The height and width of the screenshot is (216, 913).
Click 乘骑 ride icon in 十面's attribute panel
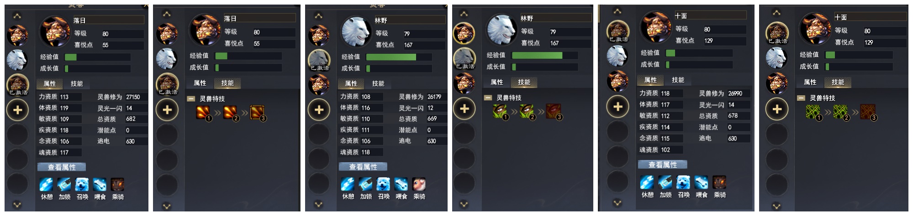(x=719, y=182)
